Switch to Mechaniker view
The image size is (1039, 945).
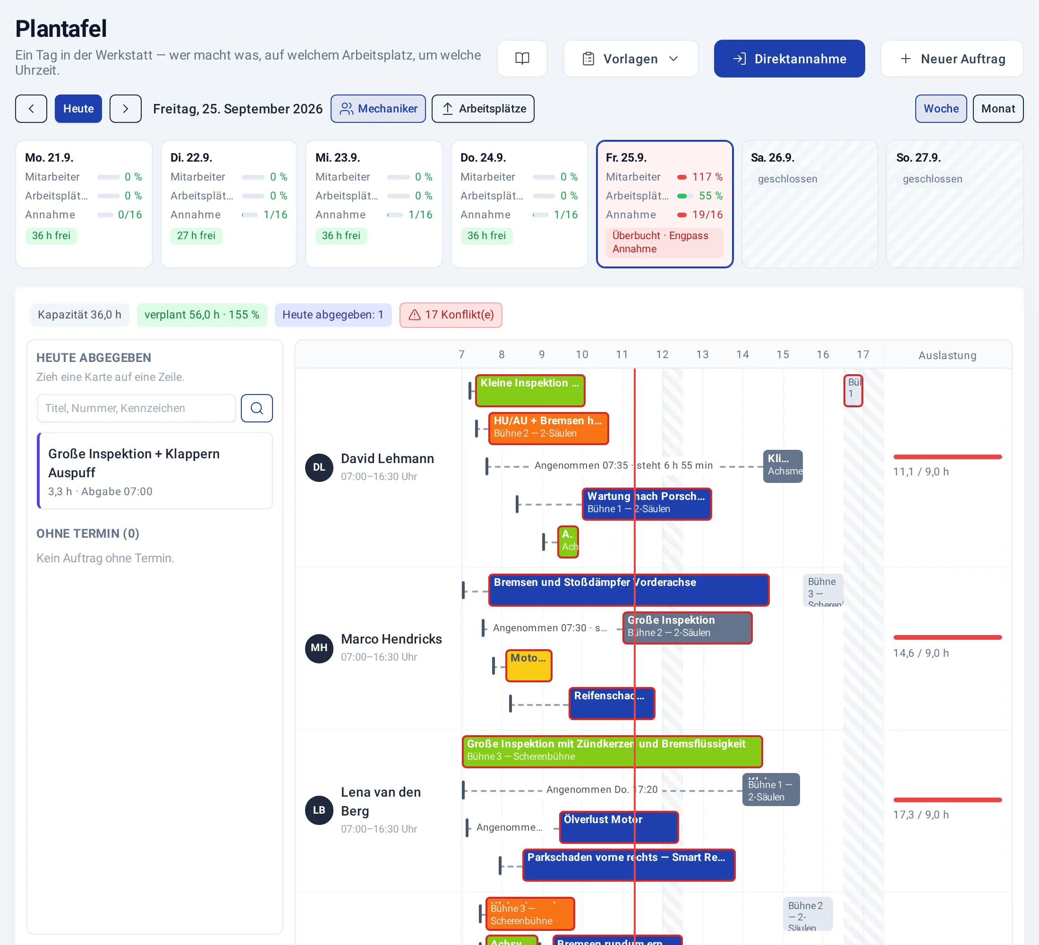click(x=378, y=109)
